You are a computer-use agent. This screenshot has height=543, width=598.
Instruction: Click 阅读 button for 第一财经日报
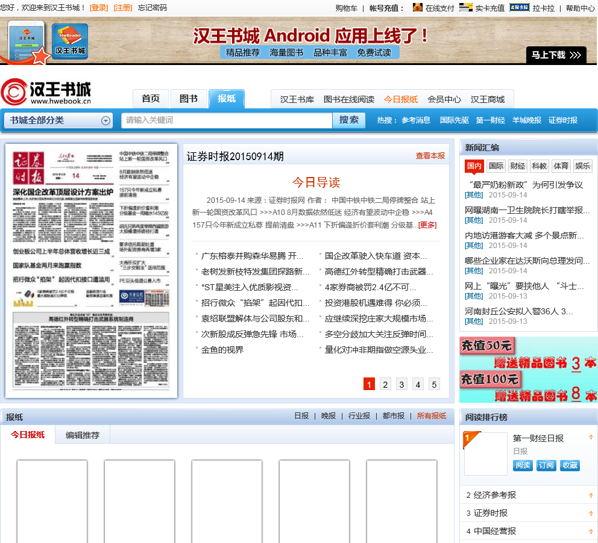[523, 465]
